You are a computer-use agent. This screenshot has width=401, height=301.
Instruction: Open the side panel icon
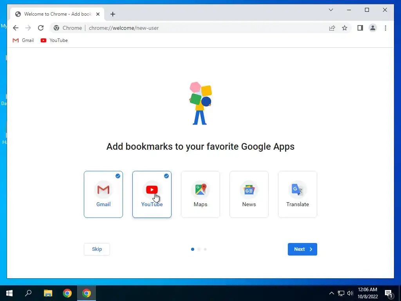[360, 28]
